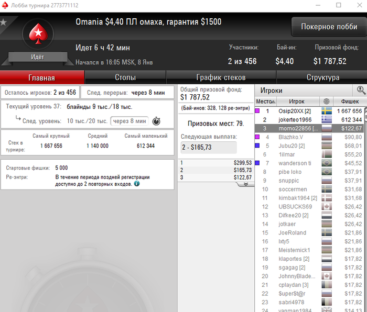
Task: Switch to the Столы tab
Action: (x=125, y=77)
